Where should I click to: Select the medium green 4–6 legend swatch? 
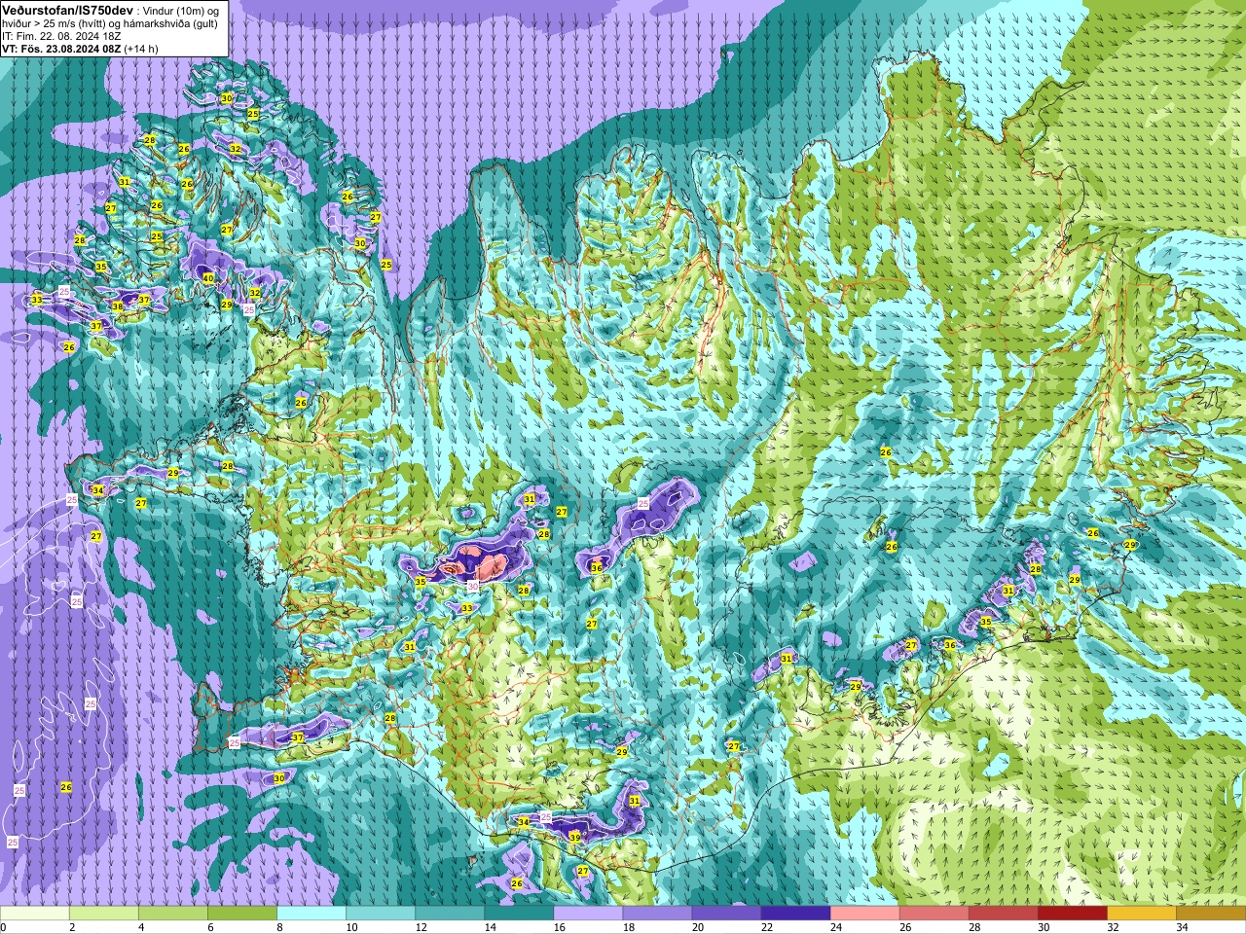tap(173, 914)
